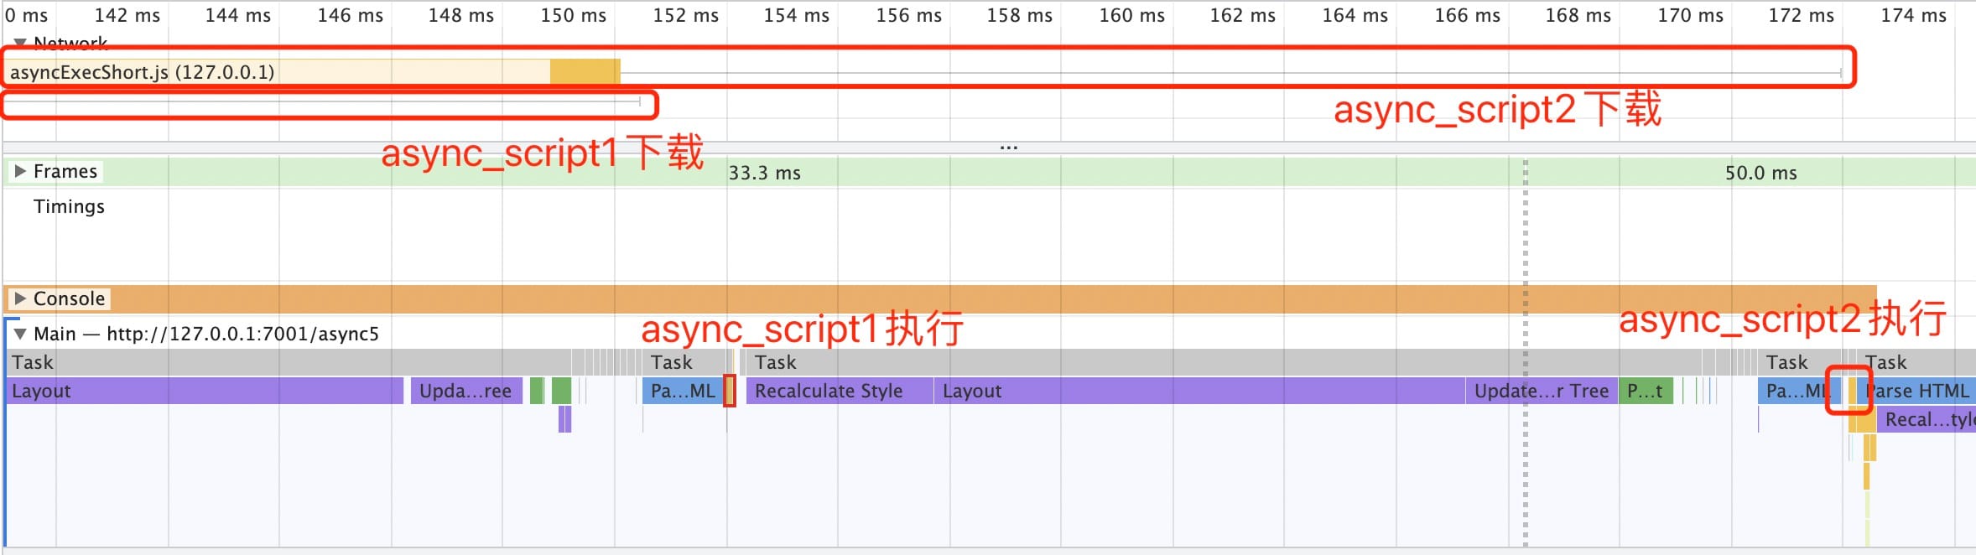
Task: Select the first Pa...ML parse event
Action: click(683, 391)
